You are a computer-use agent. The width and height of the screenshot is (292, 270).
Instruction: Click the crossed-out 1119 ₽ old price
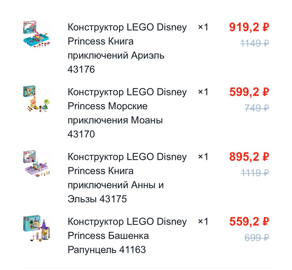point(255,173)
